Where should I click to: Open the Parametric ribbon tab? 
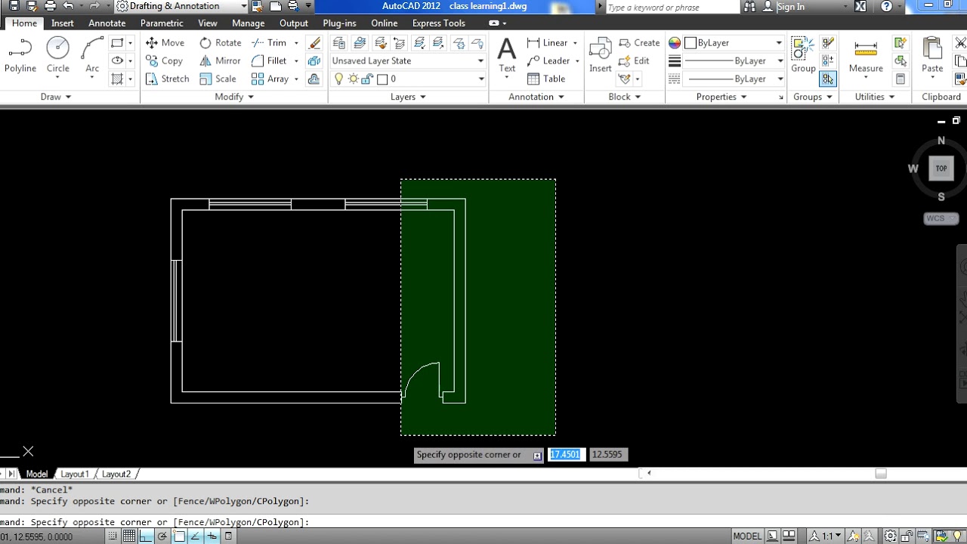click(162, 23)
